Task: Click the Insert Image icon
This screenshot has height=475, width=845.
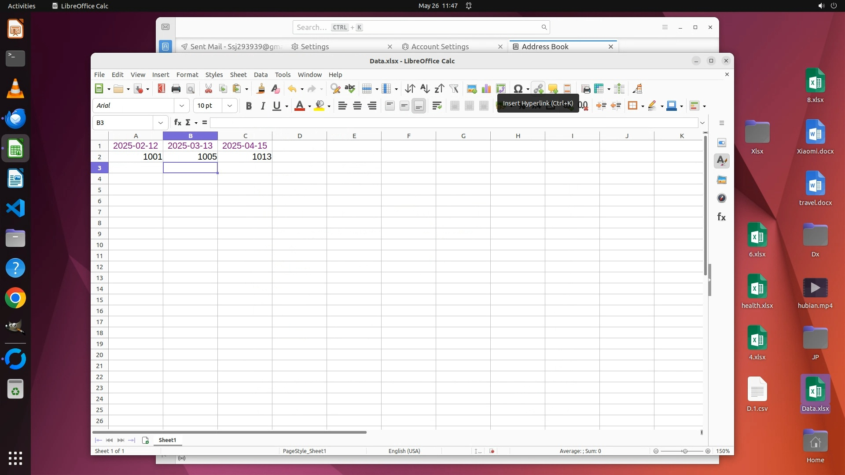Action: (x=472, y=89)
